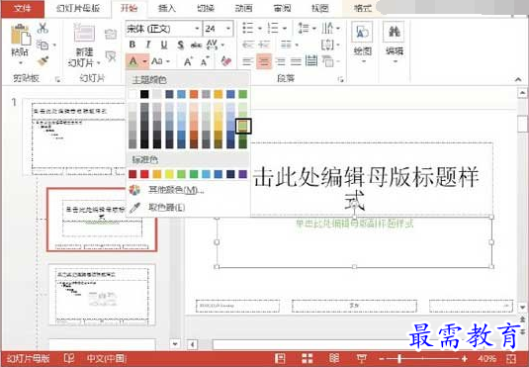Open the Text Direction menu
529x367 pixels.
point(330,28)
